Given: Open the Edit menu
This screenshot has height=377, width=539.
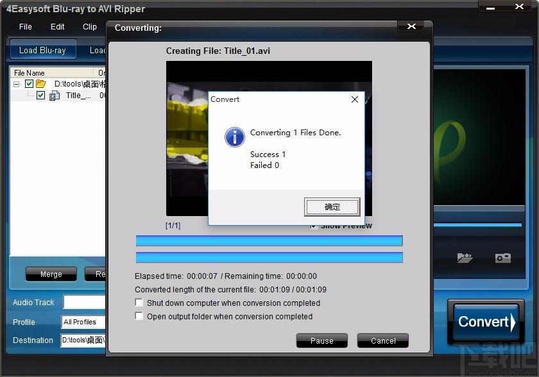Looking at the screenshot, I should point(57,27).
